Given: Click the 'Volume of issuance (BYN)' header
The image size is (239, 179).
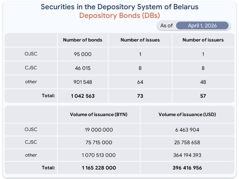Looking at the screenshot, I should pos(99,115).
